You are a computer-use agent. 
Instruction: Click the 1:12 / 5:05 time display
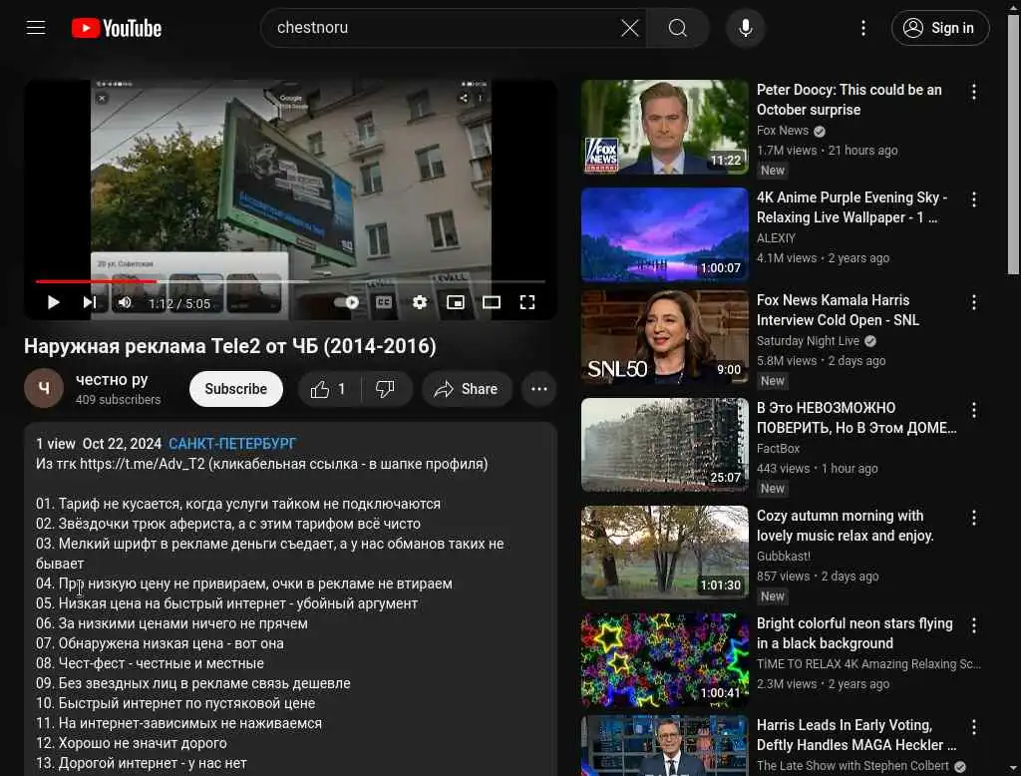pos(179,303)
